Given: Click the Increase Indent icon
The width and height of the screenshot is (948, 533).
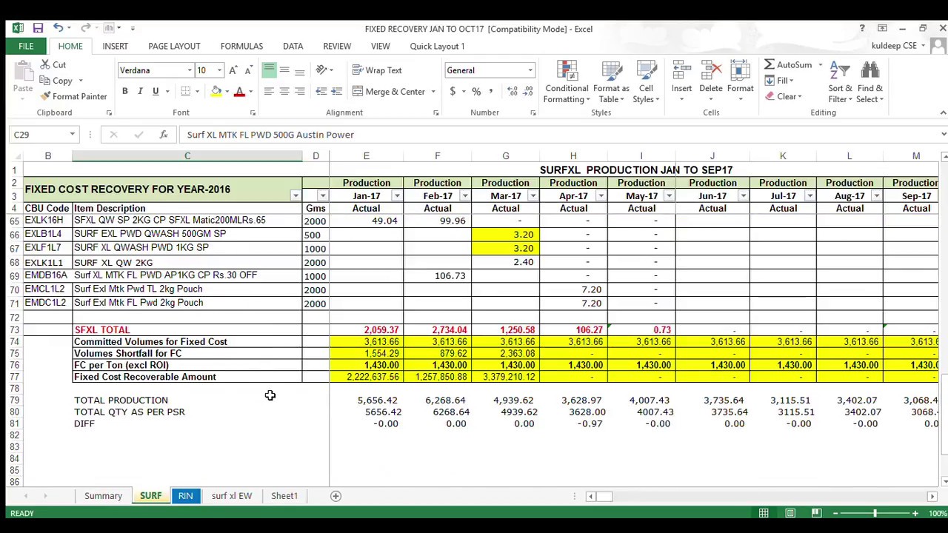Looking at the screenshot, I should tap(336, 92).
